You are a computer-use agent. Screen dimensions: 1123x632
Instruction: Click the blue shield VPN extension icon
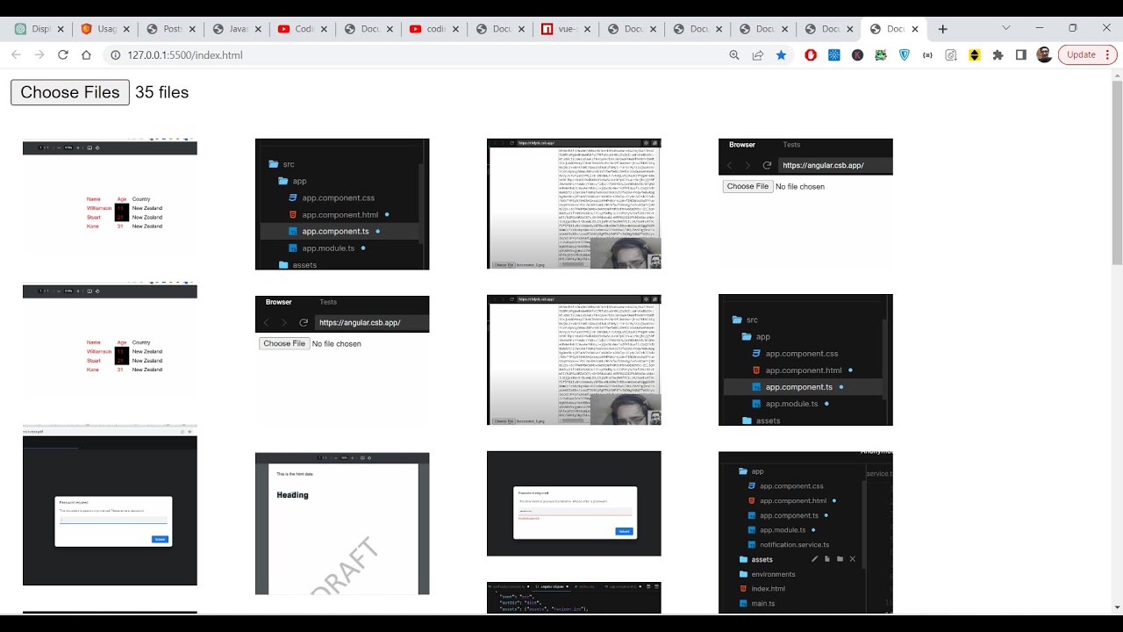(905, 54)
